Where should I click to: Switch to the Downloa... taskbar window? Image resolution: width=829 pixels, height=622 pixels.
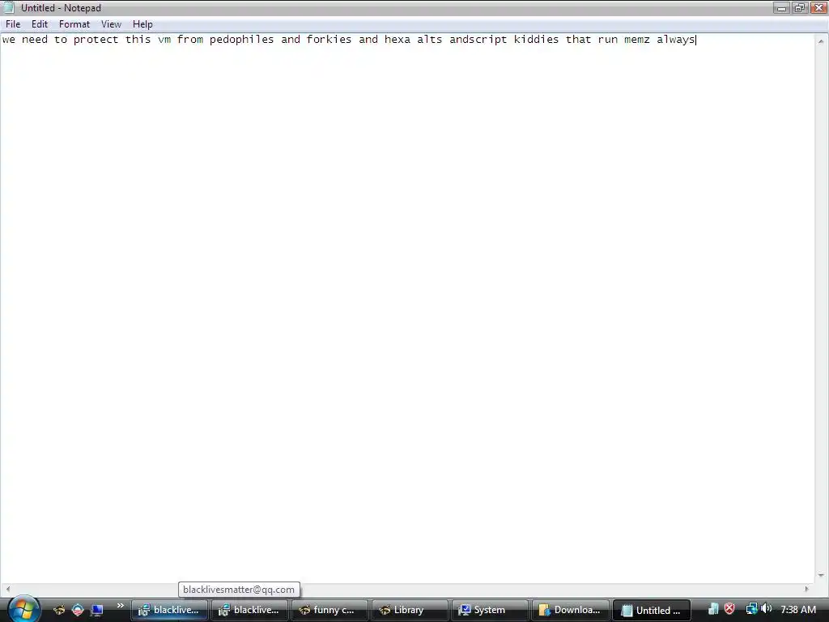click(x=571, y=610)
